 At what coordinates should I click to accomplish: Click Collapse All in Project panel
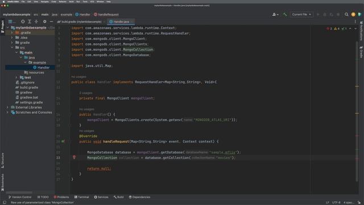tap(36, 22)
